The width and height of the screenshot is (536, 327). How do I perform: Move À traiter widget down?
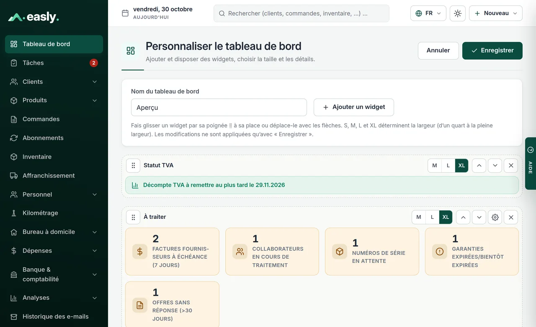click(x=479, y=217)
